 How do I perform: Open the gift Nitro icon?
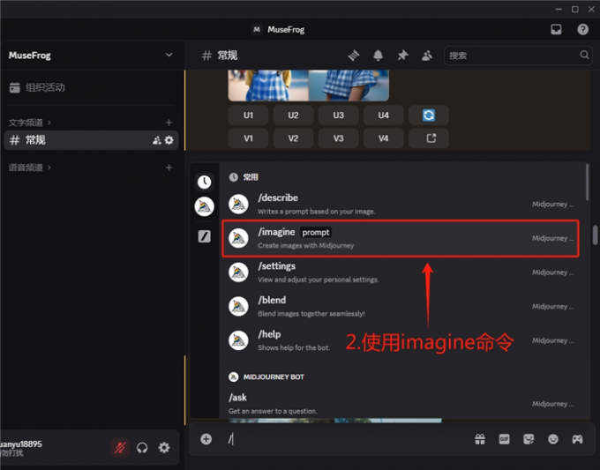480,439
